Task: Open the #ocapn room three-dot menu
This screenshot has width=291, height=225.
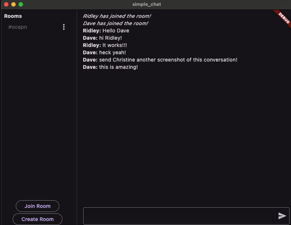Action: click(64, 27)
